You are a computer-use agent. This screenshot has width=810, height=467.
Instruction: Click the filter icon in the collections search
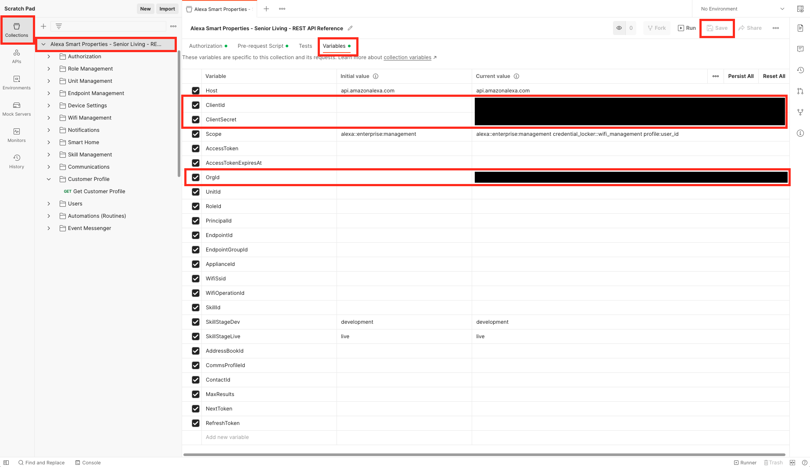point(59,26)
